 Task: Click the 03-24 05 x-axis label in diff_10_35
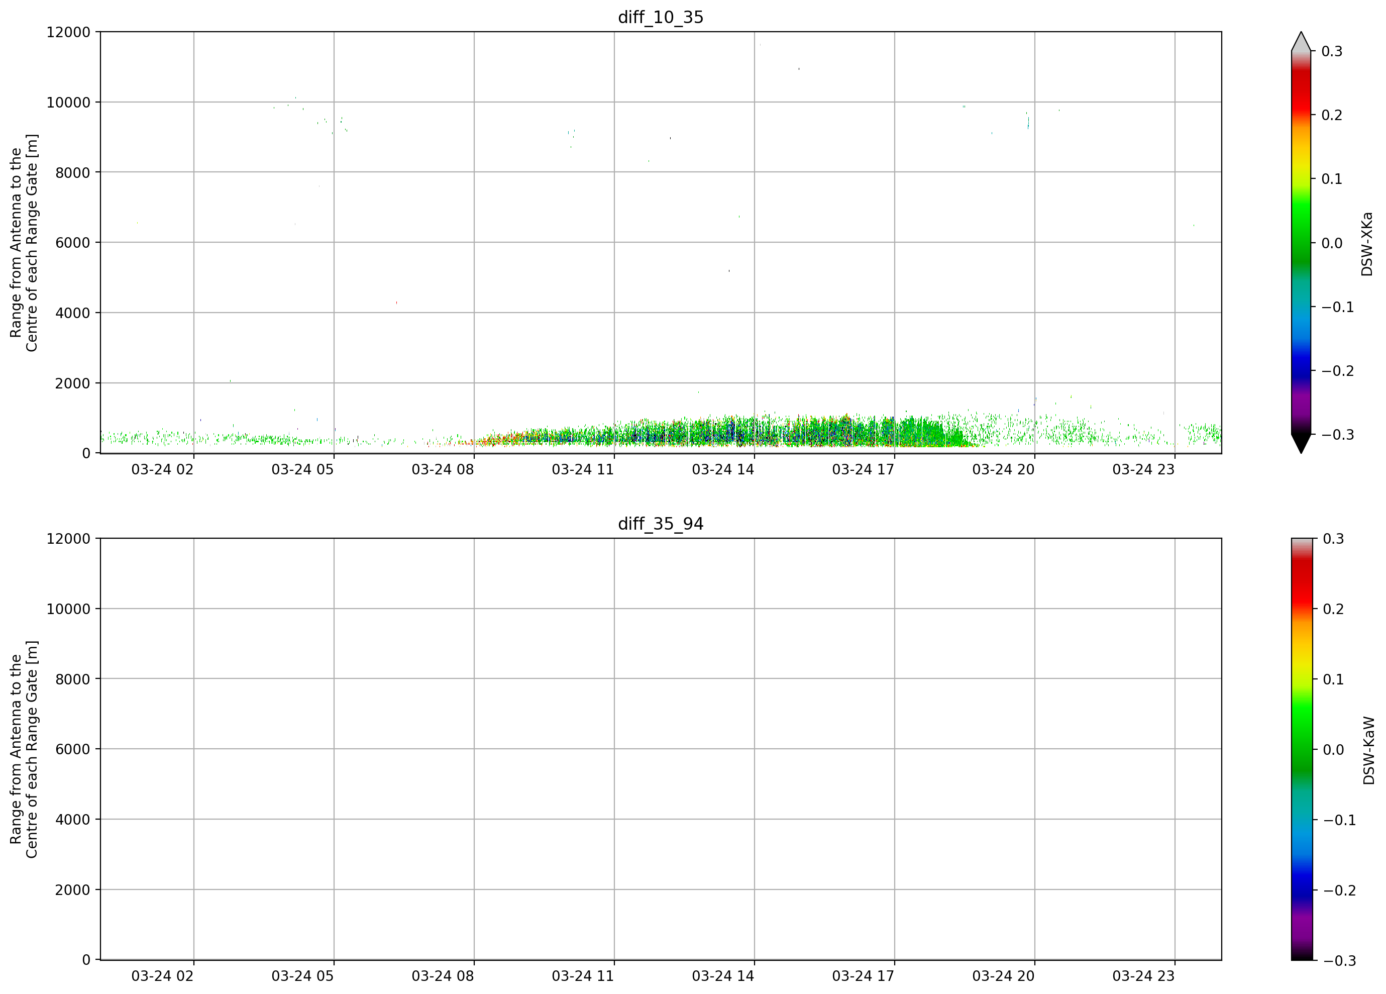pos(302,469)
